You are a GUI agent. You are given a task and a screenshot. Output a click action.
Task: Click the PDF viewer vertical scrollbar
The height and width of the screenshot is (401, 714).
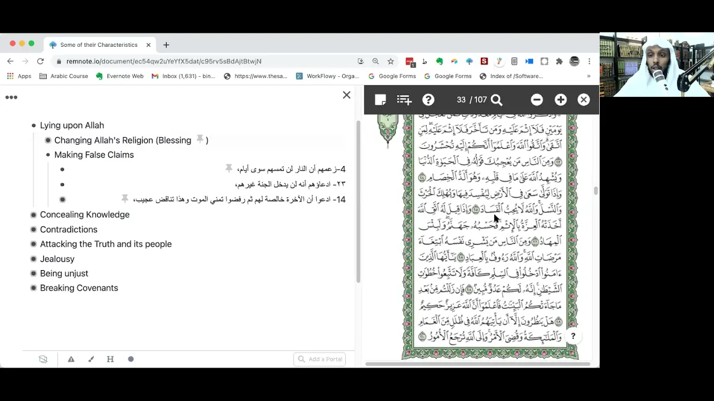tap(596, 192)
